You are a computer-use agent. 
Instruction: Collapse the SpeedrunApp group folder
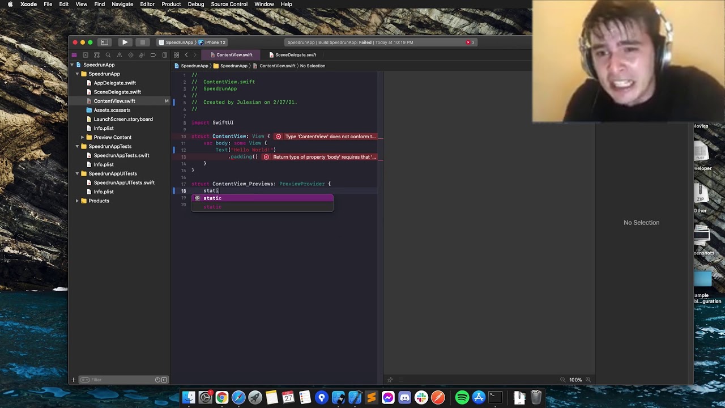pyautogui.click(x=77, y=74)
